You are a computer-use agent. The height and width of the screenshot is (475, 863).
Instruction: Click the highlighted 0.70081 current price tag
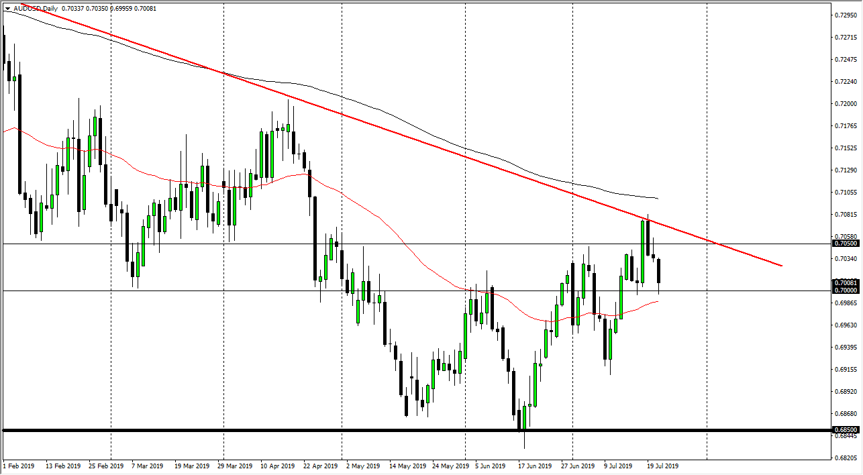(846, 283)
